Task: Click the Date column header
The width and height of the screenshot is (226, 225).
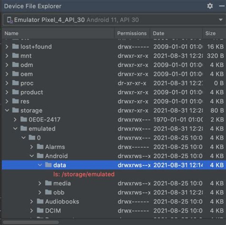Action: pos(159,33)
